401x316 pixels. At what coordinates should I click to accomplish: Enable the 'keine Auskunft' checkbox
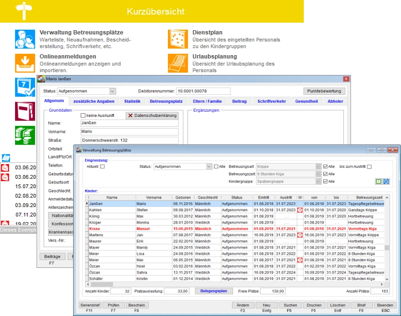[83, 116]
